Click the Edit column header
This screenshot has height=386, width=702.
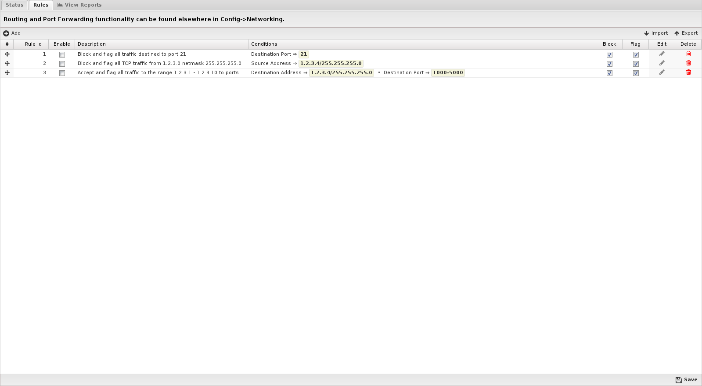tap(662, 44)
